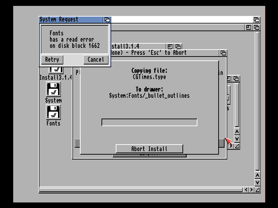Click the Workbench screen depth gadget at top
Image resolution: width=278 pixels, height=208 pixels.
[x=256, y=20]
